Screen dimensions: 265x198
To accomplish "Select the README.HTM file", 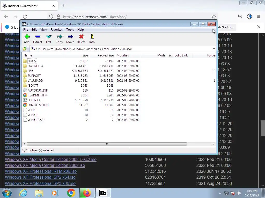I will coord(37,95).
